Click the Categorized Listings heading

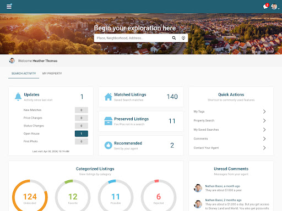click(95, 169)
